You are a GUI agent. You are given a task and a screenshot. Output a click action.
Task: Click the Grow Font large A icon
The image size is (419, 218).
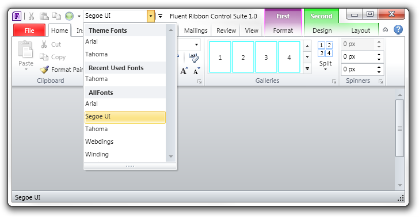pos(184,71)
